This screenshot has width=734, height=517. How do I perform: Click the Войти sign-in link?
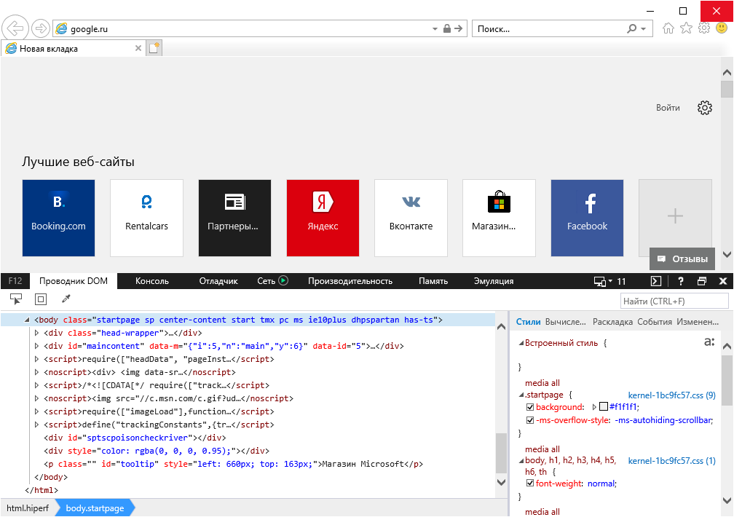tap(668, 108)
